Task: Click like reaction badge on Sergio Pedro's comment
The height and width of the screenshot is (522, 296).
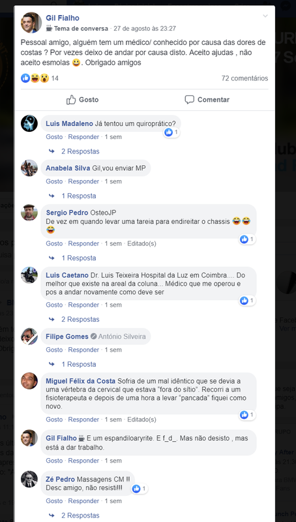Action: click(248, 239)
